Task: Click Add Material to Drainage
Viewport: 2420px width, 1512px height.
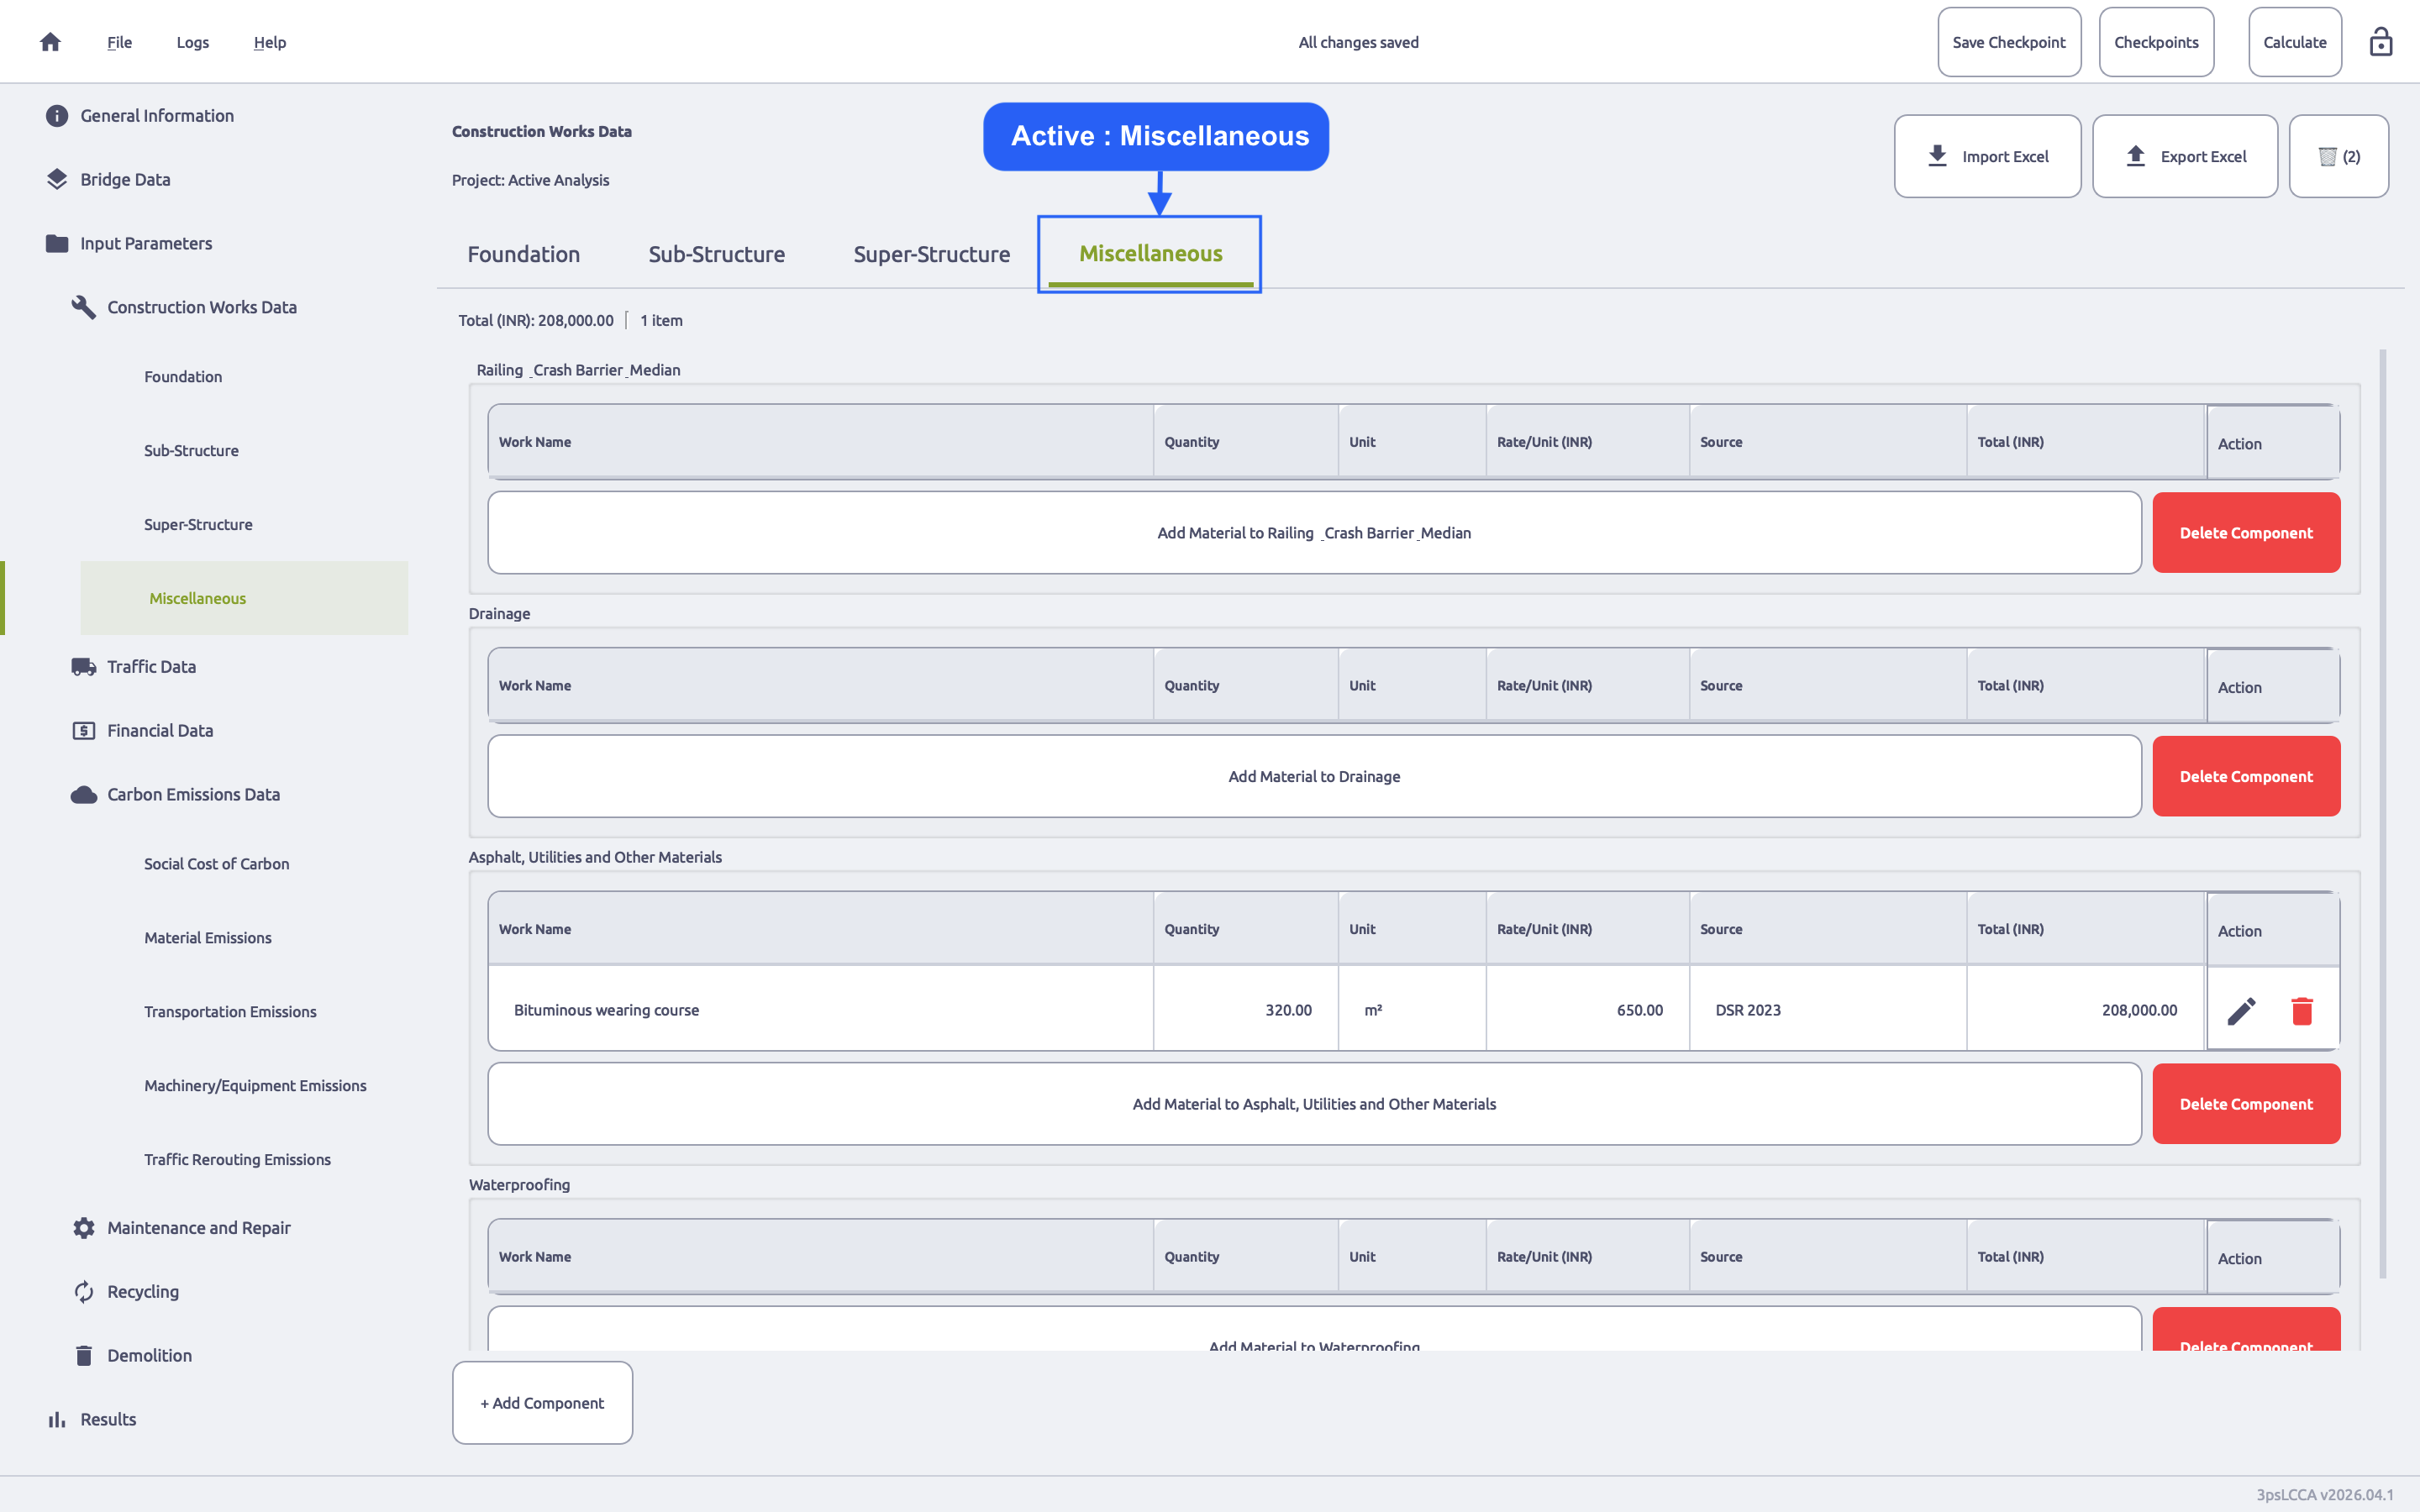Action: click(x=1314, y=777)
